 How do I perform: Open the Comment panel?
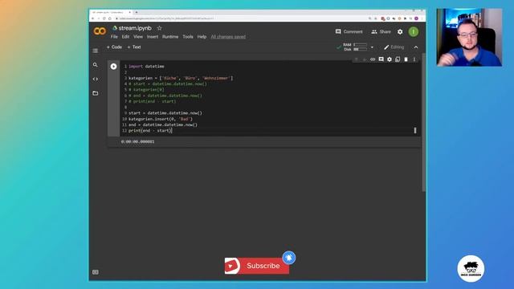tap(349, 31)
